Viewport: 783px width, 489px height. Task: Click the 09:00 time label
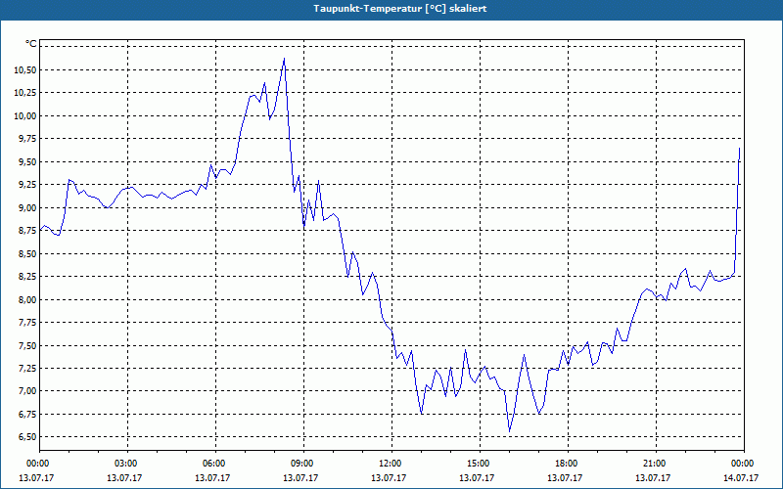(303, 464)
